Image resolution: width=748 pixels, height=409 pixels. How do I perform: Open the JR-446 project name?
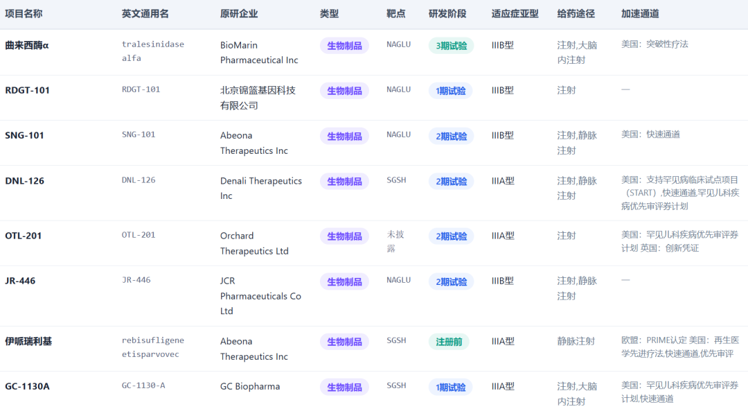pyautogui.click(x=20, y=281)
